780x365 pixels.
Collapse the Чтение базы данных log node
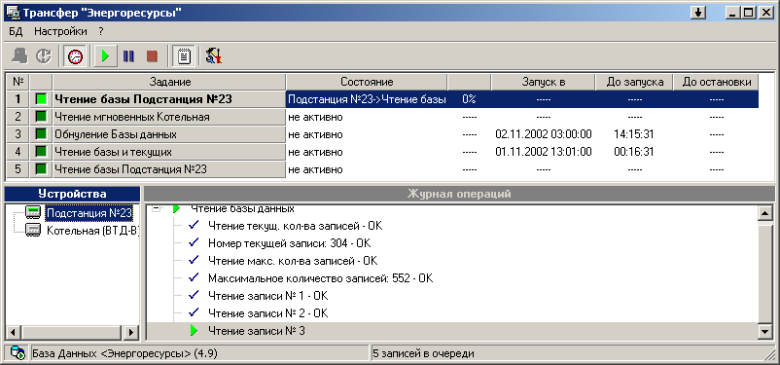click(x=158, y=209)
